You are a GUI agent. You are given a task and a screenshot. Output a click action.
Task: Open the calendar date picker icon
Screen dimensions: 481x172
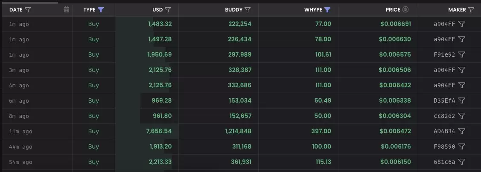click(x=66, y=10)
